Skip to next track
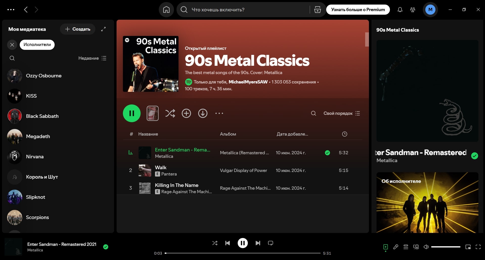This screenshot has height=260, width=485. pos(258,243)
